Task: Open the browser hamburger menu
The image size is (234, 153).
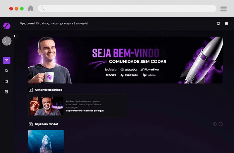Action: click(223, 9)
